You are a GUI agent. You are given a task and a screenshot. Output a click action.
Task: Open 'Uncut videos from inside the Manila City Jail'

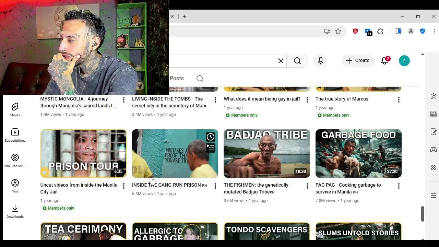79,188
